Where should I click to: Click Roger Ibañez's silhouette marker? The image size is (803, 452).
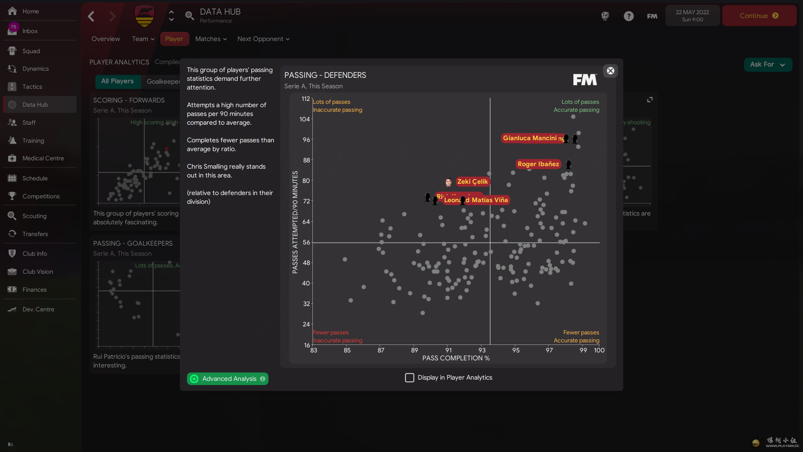click(568, 164)
